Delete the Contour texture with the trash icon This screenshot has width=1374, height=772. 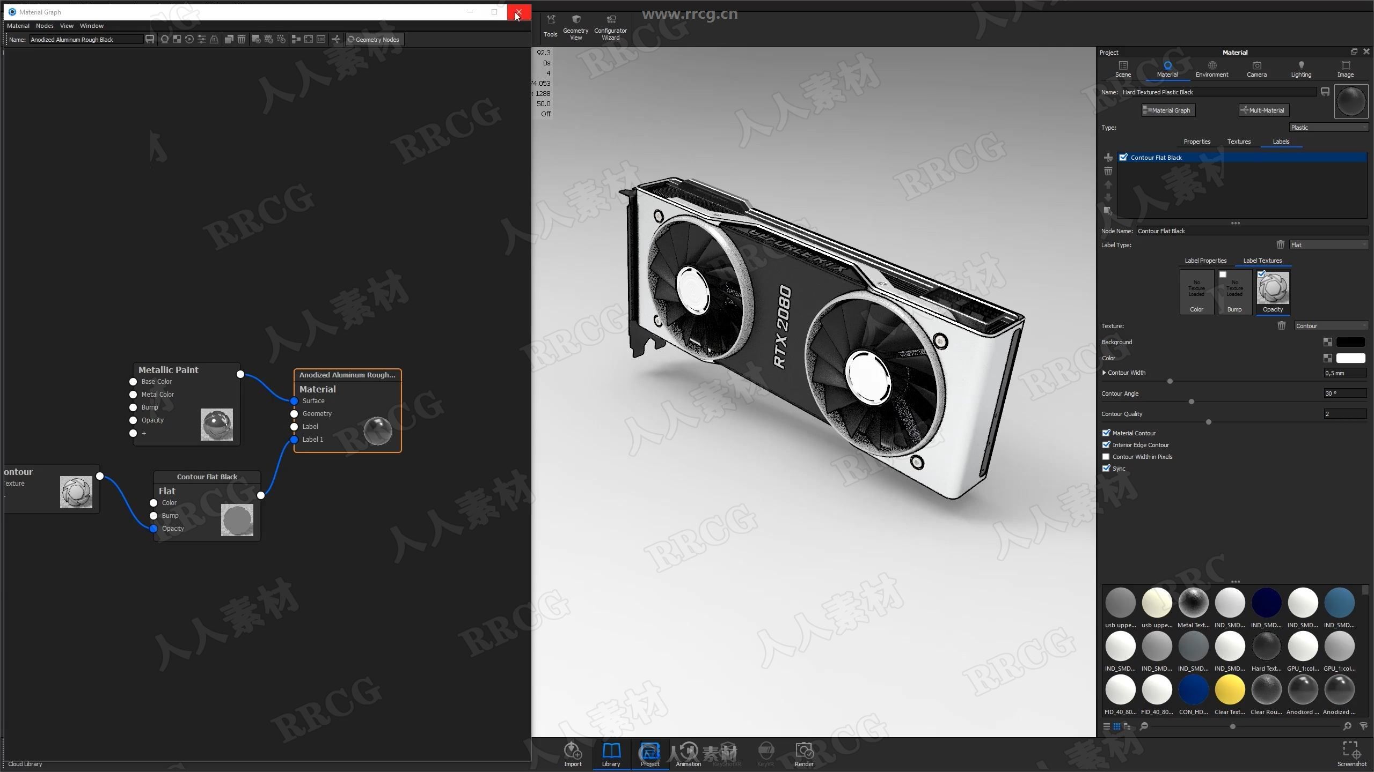tap(1282, 325)
